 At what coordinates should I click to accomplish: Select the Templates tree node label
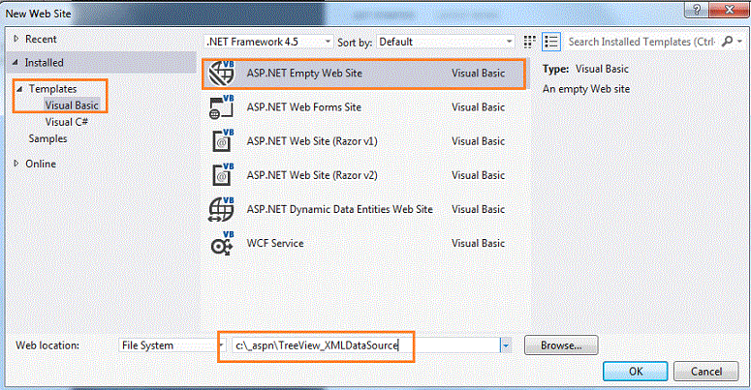point(52,89)
